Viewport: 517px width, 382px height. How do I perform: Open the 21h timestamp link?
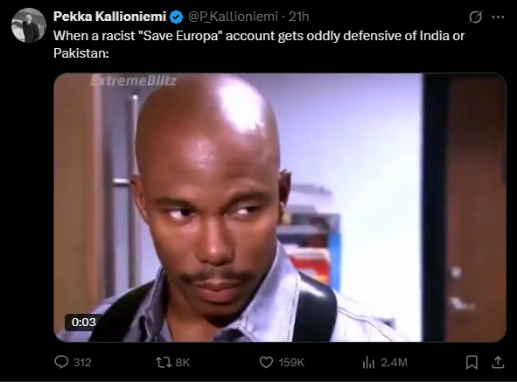[x=298, y=17]
